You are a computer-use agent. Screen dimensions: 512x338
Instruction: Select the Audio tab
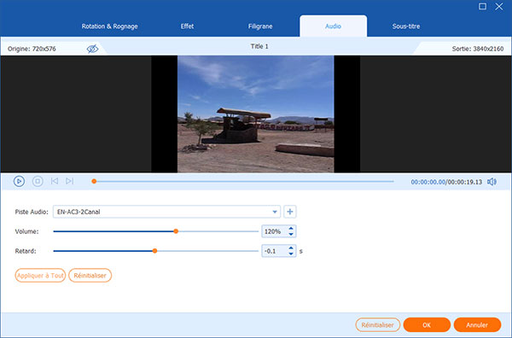coord(333,26)
